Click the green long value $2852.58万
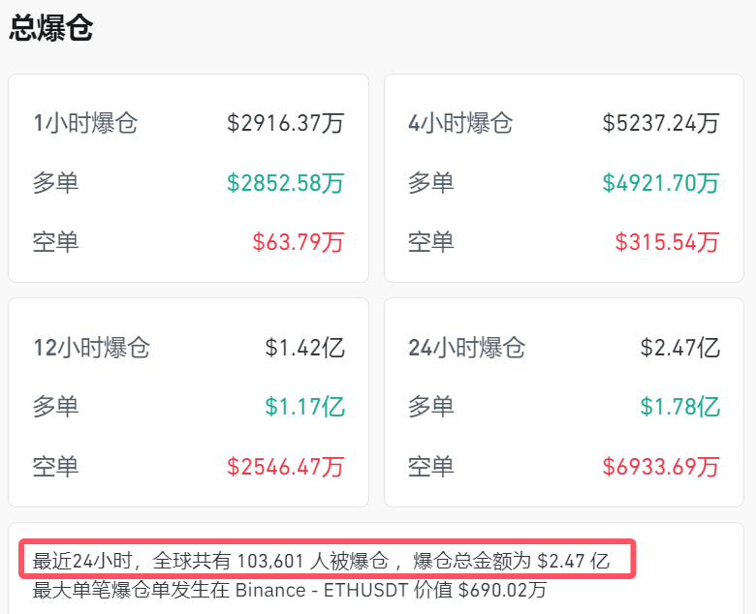 tap(286, 182)
